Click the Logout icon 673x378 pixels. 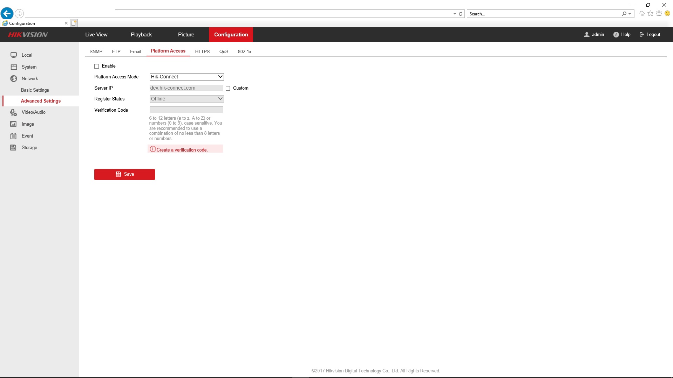(x=642, y=35)
